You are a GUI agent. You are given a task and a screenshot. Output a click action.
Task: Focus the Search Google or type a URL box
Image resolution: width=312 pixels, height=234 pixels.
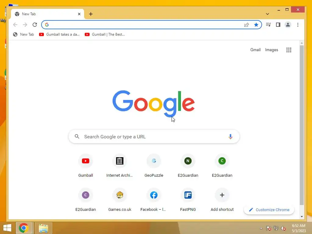point(154,137)
